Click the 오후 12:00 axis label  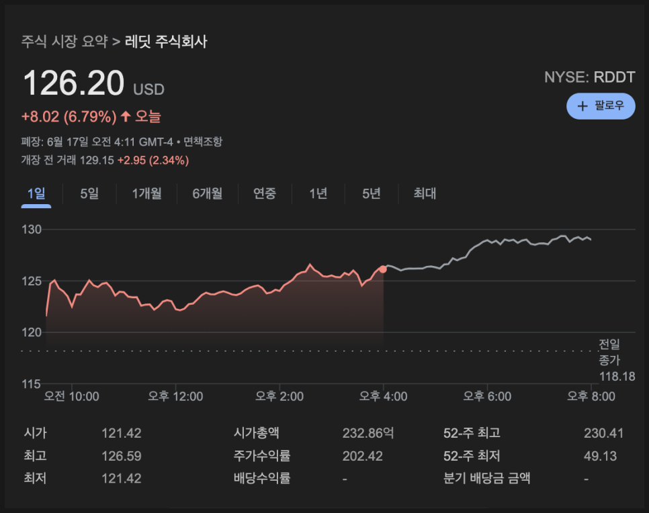tap(175, 396)
